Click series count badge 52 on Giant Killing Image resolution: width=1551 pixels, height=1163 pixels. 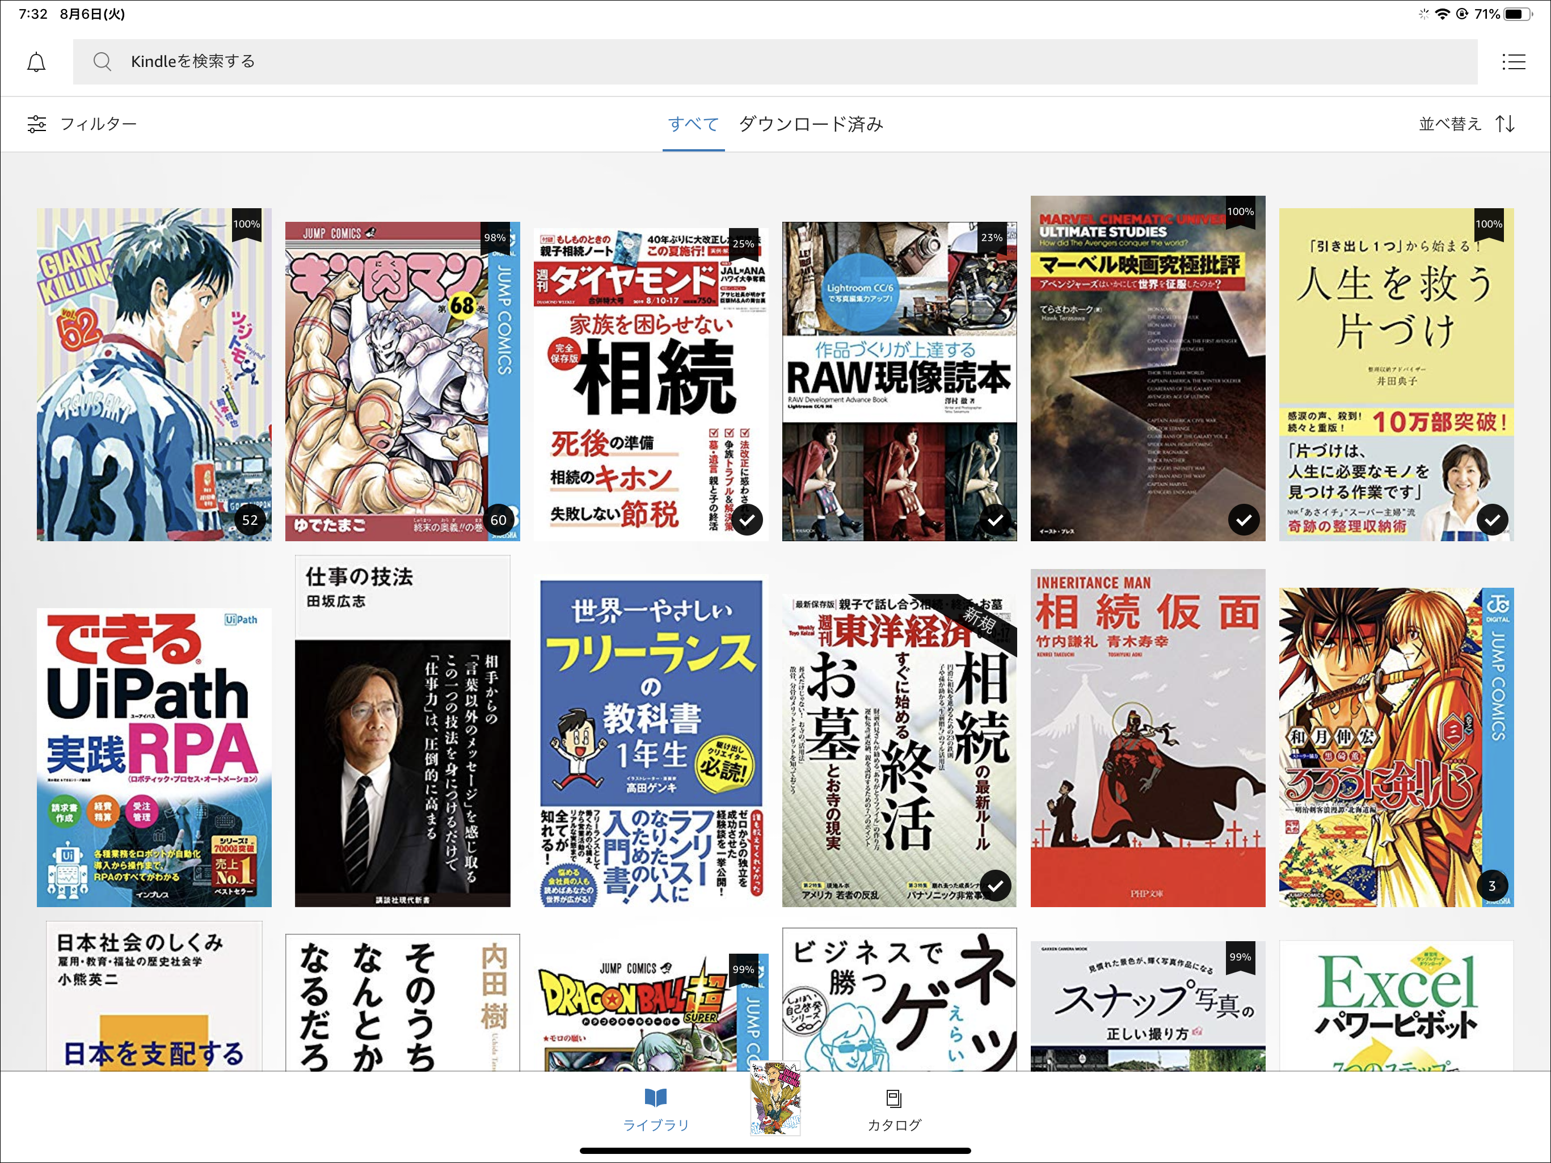click(x=250, y=520)
